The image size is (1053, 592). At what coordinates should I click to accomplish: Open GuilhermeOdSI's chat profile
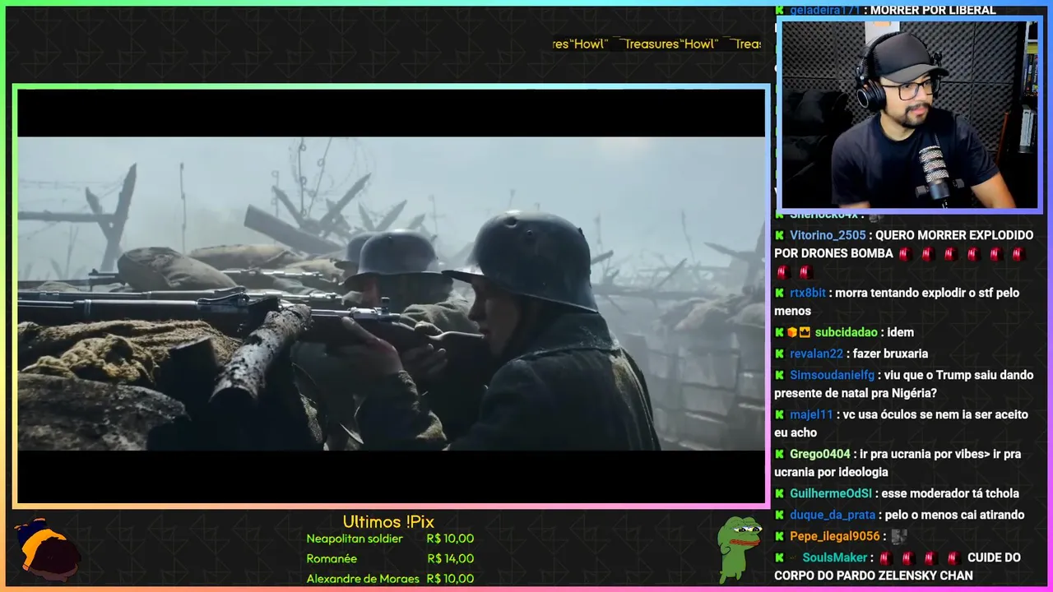831,493
